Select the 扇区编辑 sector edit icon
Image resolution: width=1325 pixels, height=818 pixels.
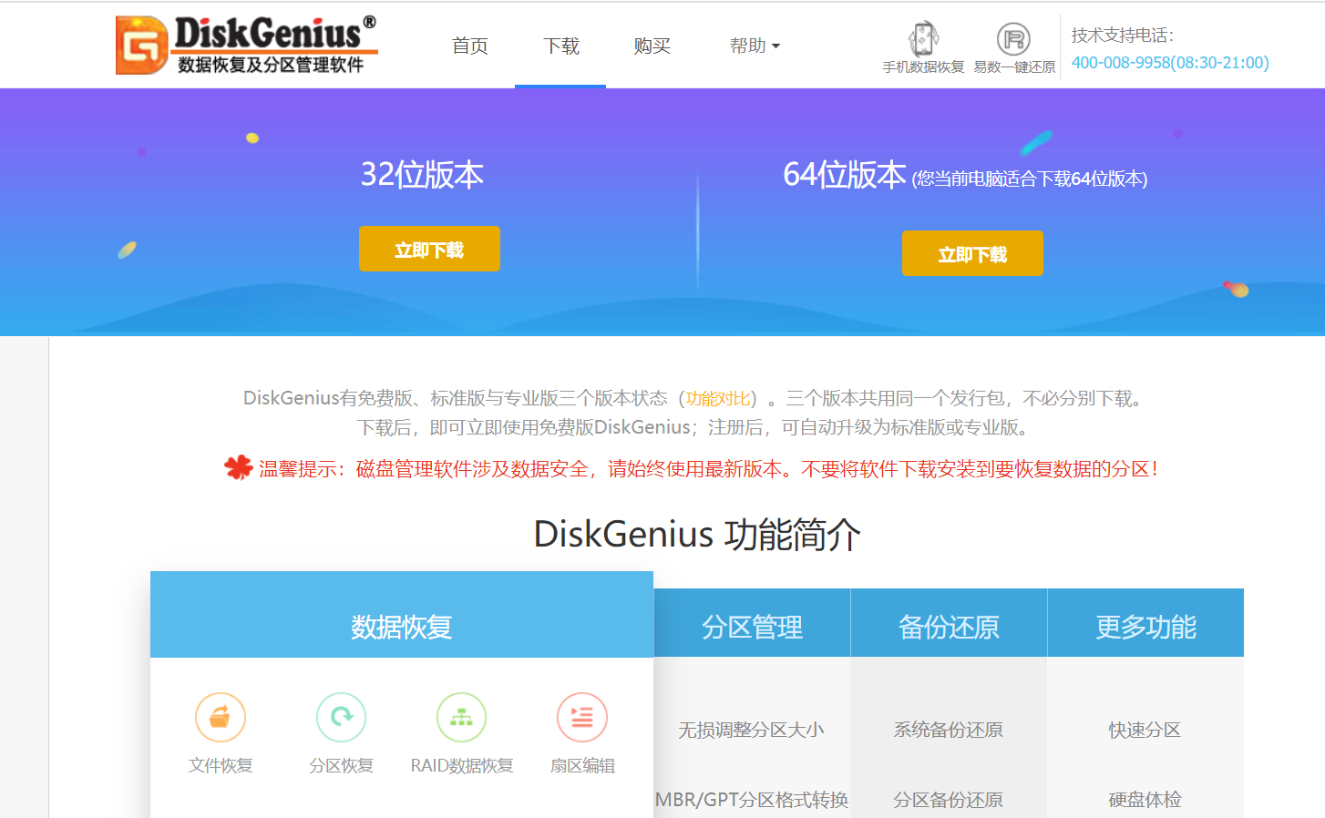point(582,717)
